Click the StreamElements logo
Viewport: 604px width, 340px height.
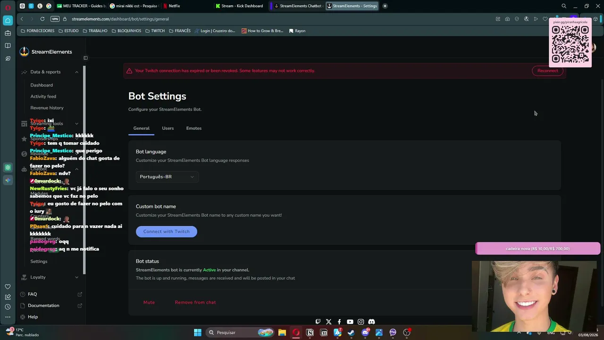(x=46, y=52)
